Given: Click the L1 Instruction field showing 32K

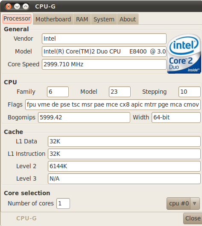Looking at the screenshot, I should pyautogui.click(x=124, y=154).
